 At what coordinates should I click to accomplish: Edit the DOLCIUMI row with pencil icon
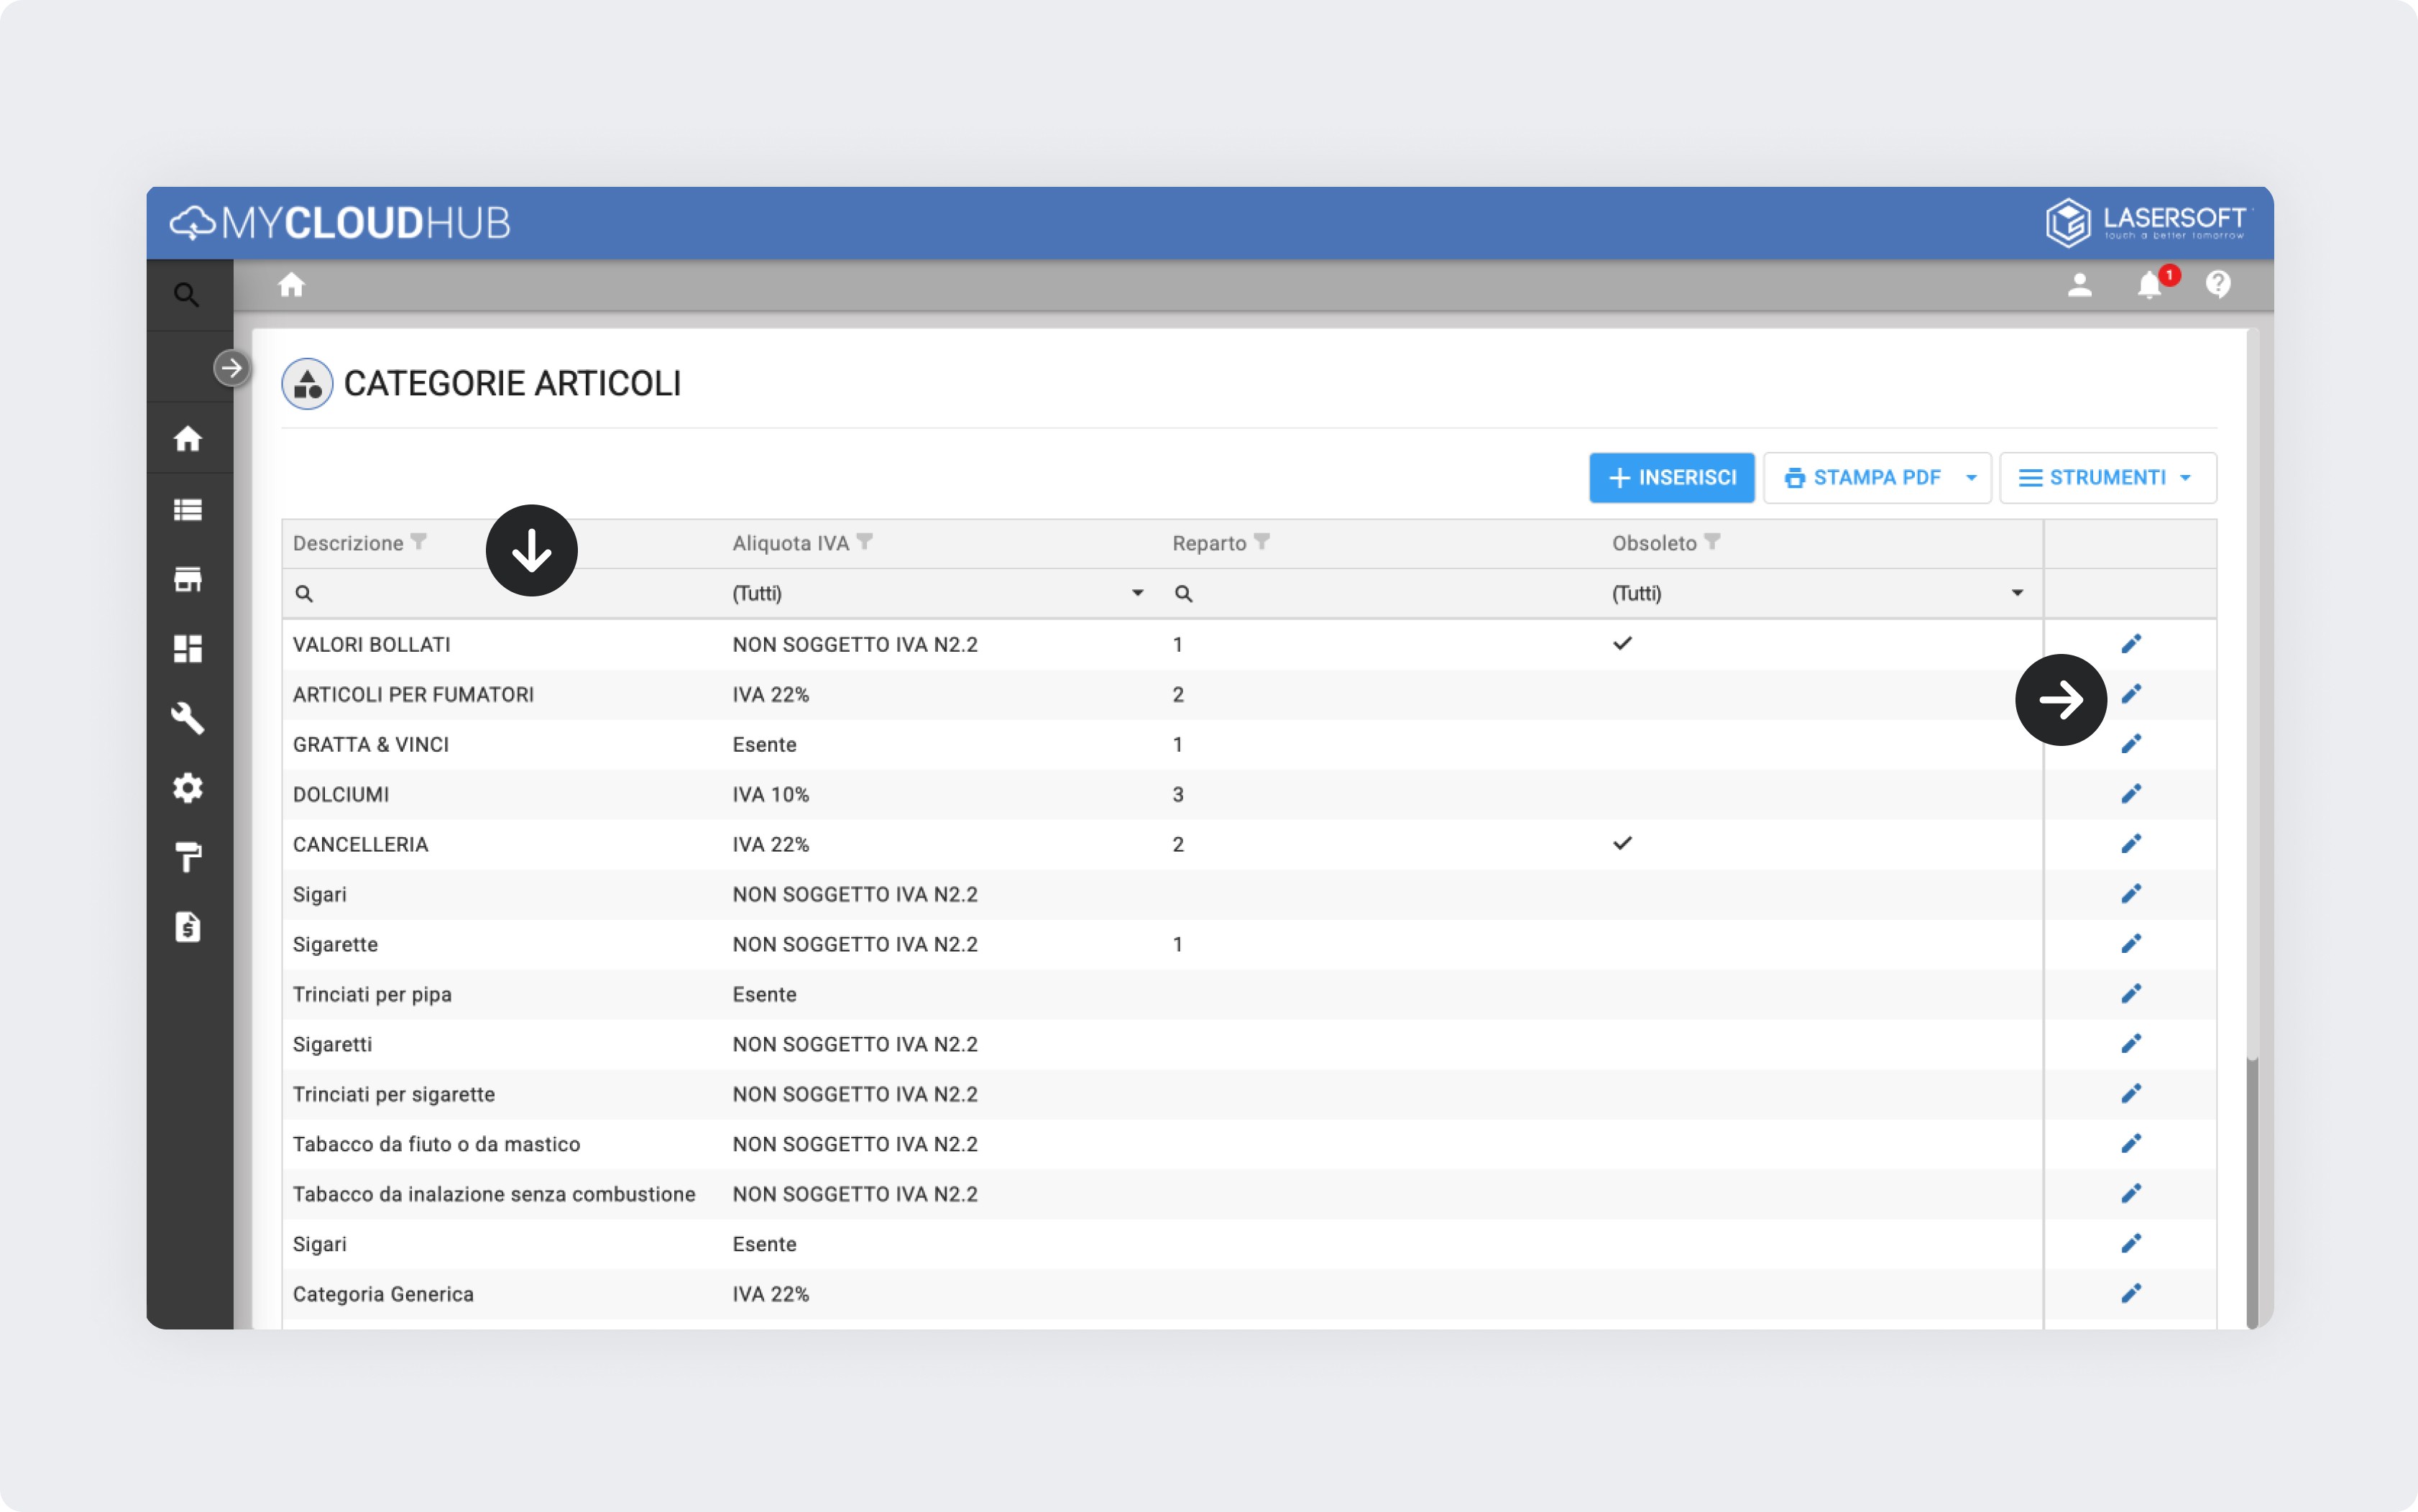point(2130,794)
